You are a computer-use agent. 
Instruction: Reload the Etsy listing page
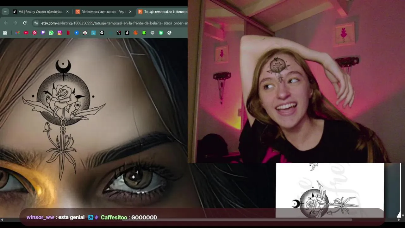(25, 23)
